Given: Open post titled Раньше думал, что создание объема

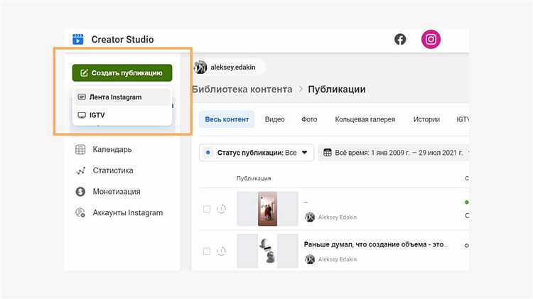Looking at the screenshot, I should tap(376, 244).
